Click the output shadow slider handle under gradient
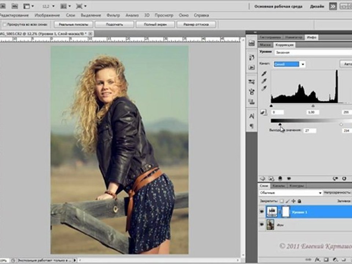352x264 pixels. tap(280, 124)
